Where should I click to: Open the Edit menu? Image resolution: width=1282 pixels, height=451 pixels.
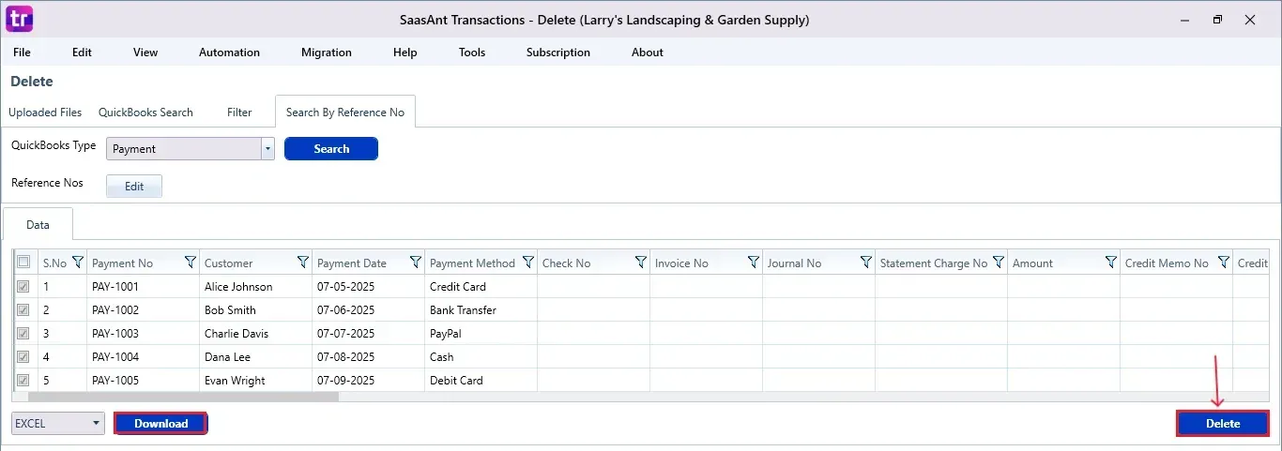(x=83, y=53)
